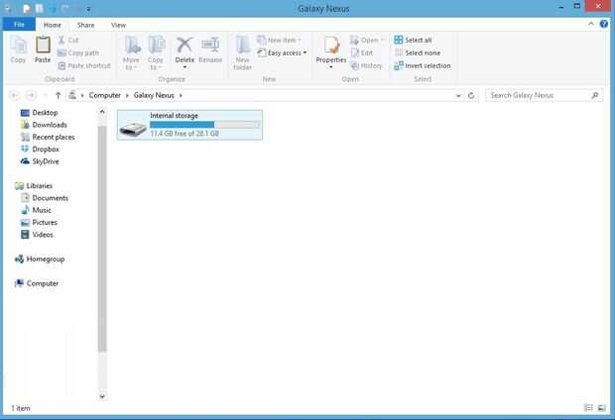The height and width of the screenshot is (420, 615).
Task: Open the Delete dropdown arrow
Action: (184, 67)
